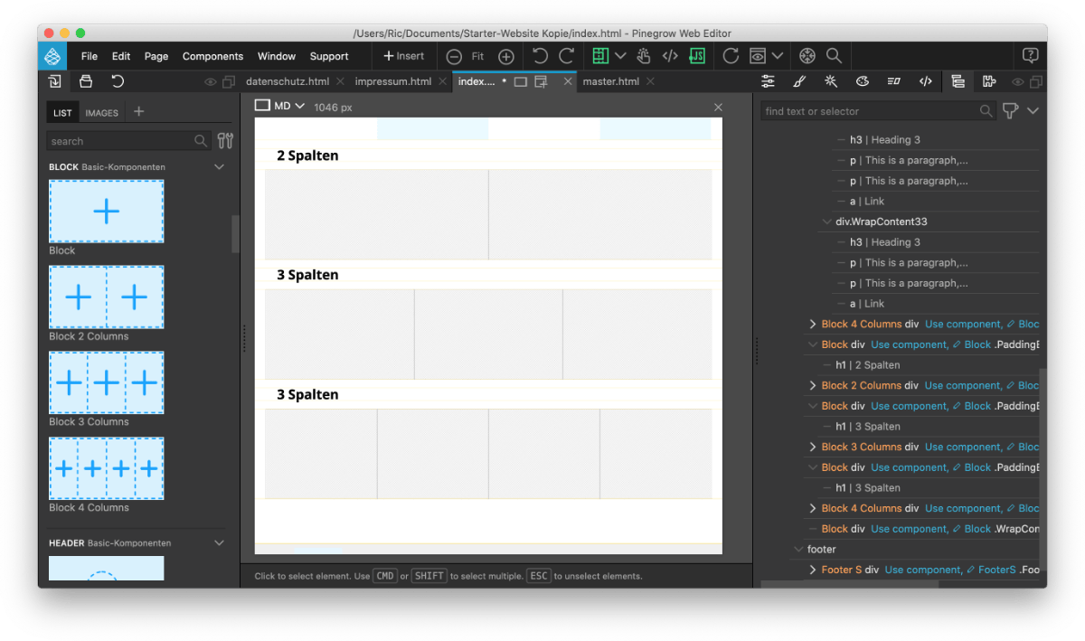Select the Block 2 Columns thumbnail
This screenshot has height=641, width=1085.
(106, 297)
